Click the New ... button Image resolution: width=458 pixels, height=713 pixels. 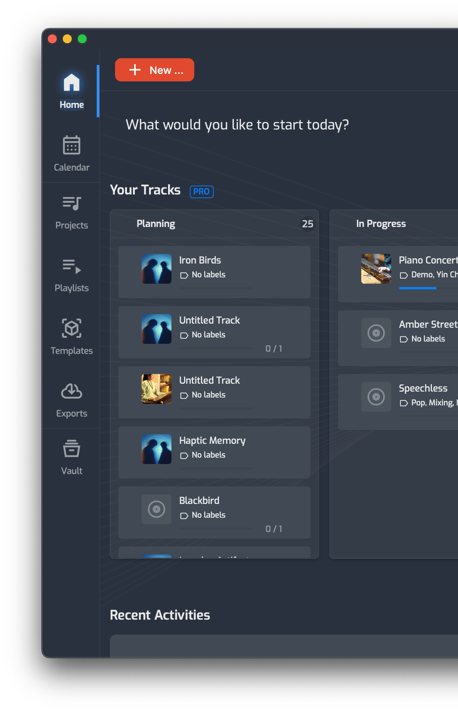[x=155, y=70]
